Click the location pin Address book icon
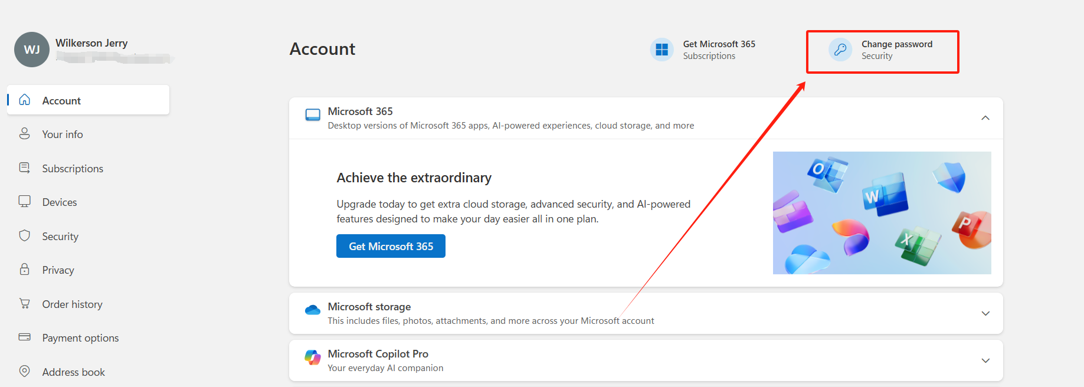The width and height of the screenshot is (1084, 387). coord(24,371)
